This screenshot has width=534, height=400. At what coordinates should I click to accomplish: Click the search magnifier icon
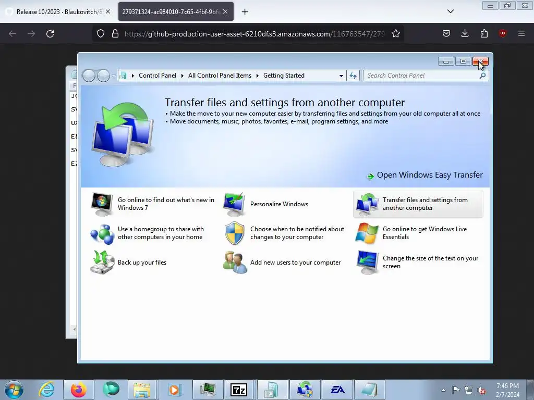(482, 76)
